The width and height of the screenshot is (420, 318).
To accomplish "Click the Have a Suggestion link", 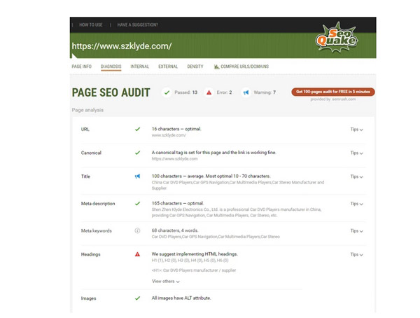I will pyautogui.click(x=137, y=25).
